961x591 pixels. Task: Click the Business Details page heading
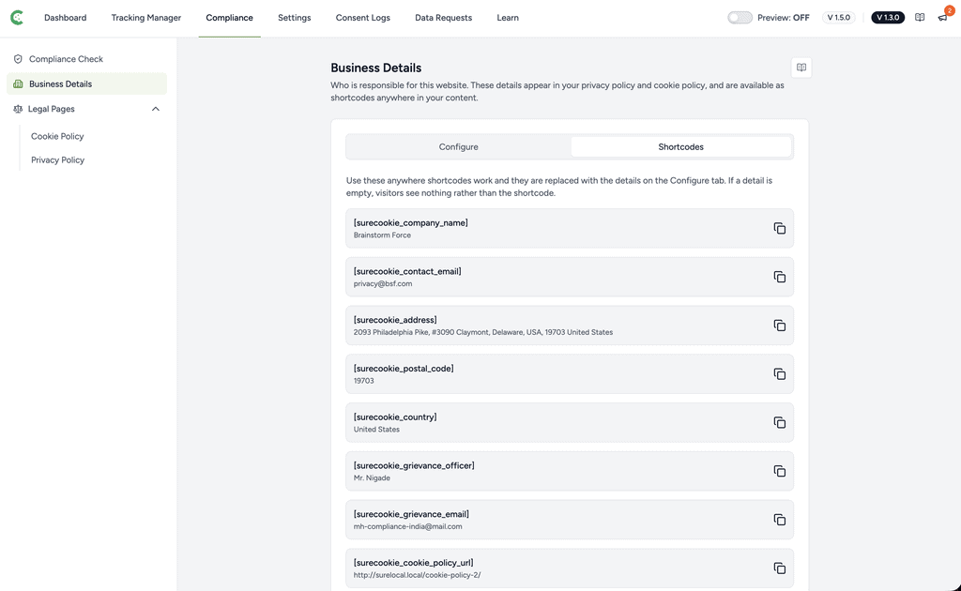point(375,68)
